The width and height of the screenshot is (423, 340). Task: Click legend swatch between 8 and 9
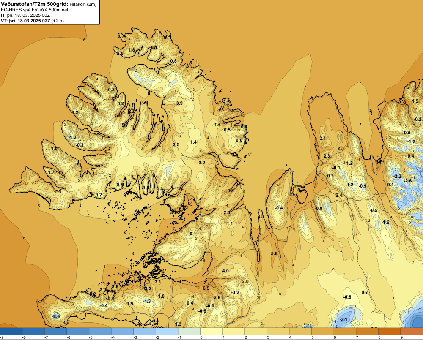[389, 331]
